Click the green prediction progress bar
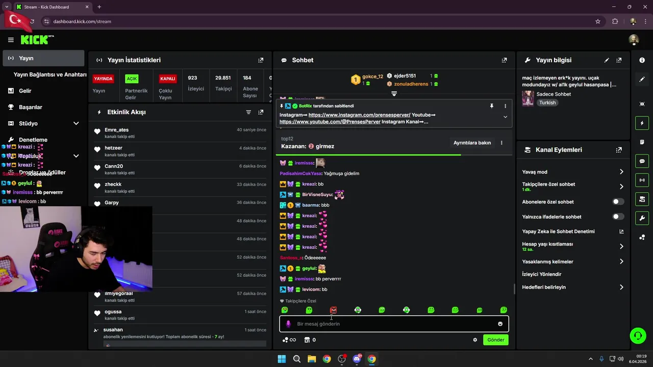653x367 pixels. click(x=368, y=154)
